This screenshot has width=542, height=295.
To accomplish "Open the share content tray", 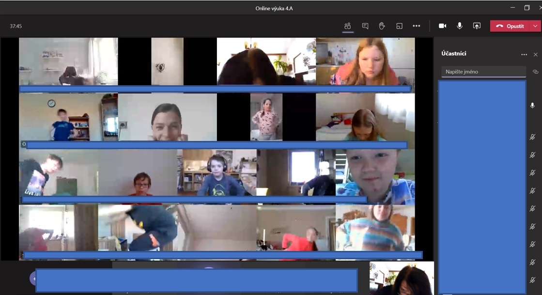I will (477, 26).
